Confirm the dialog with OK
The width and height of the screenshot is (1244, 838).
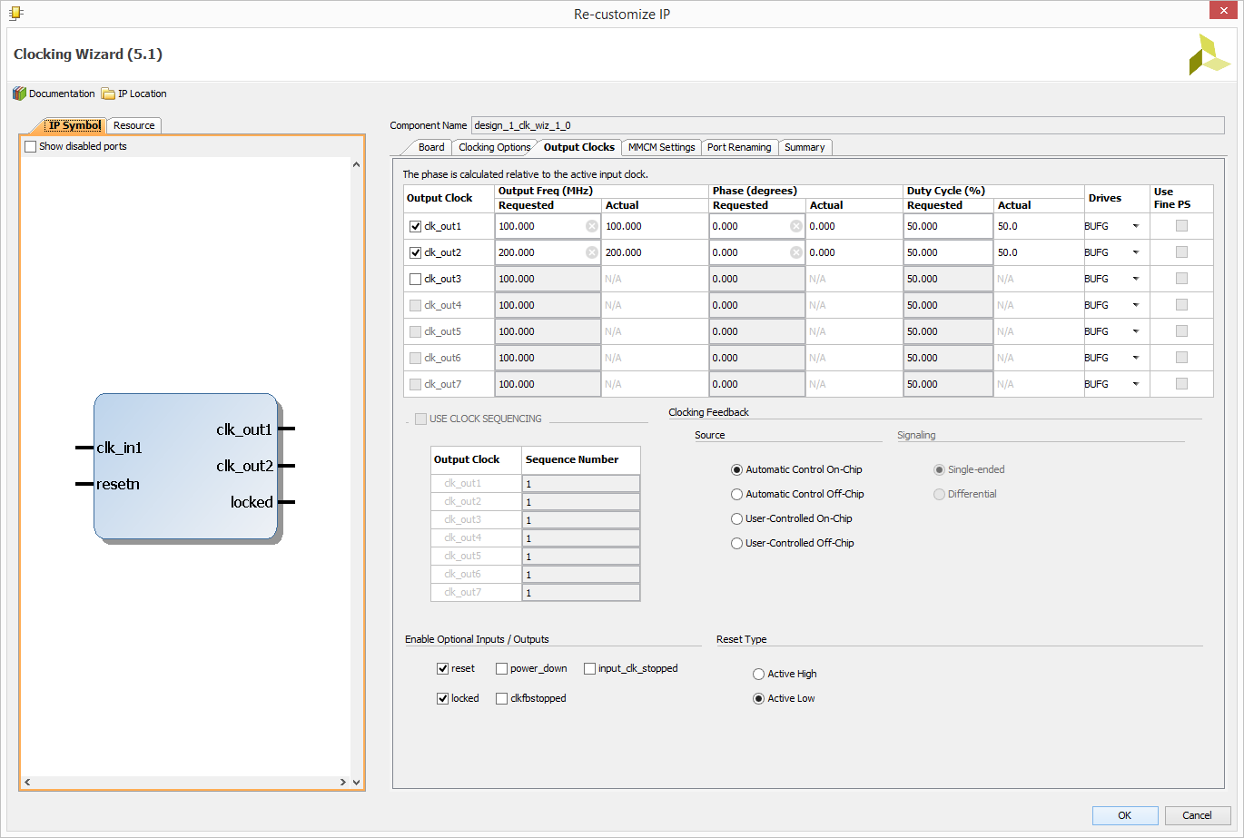[x=1125, y=815]
